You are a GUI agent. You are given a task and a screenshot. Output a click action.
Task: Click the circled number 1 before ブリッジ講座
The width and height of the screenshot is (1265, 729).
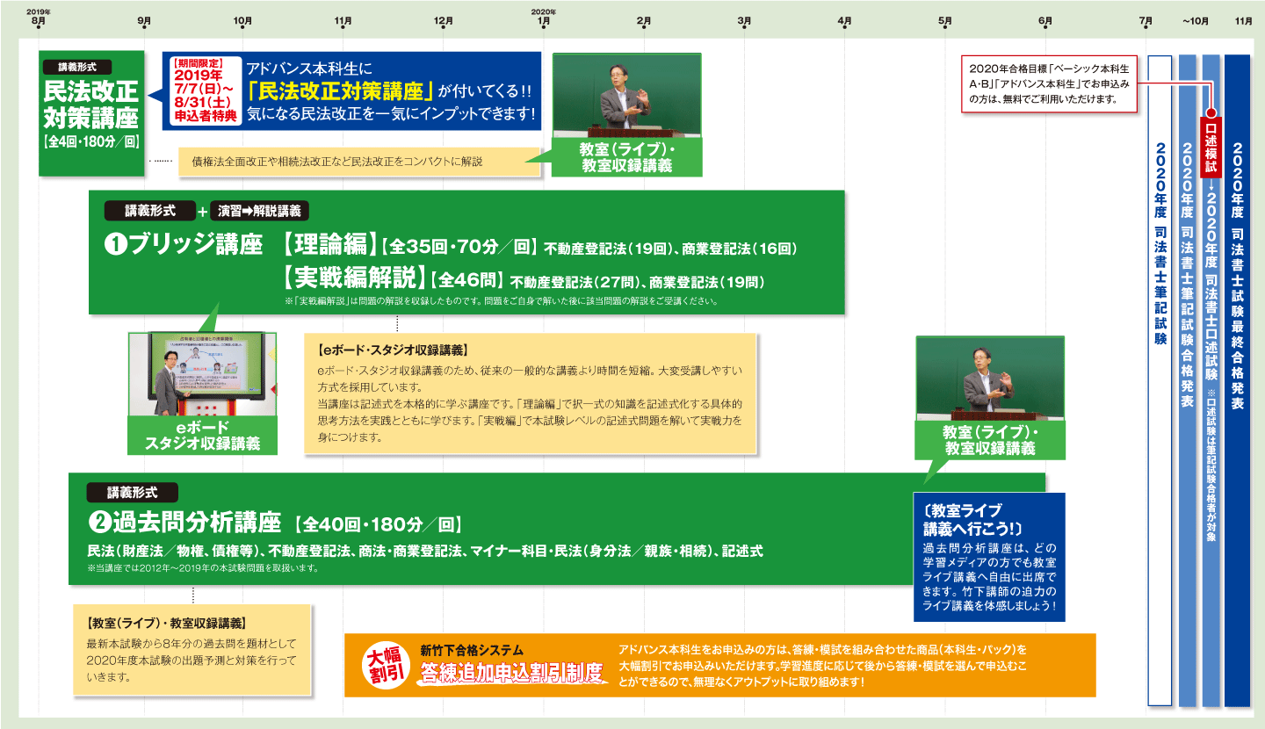coord(116,247)
